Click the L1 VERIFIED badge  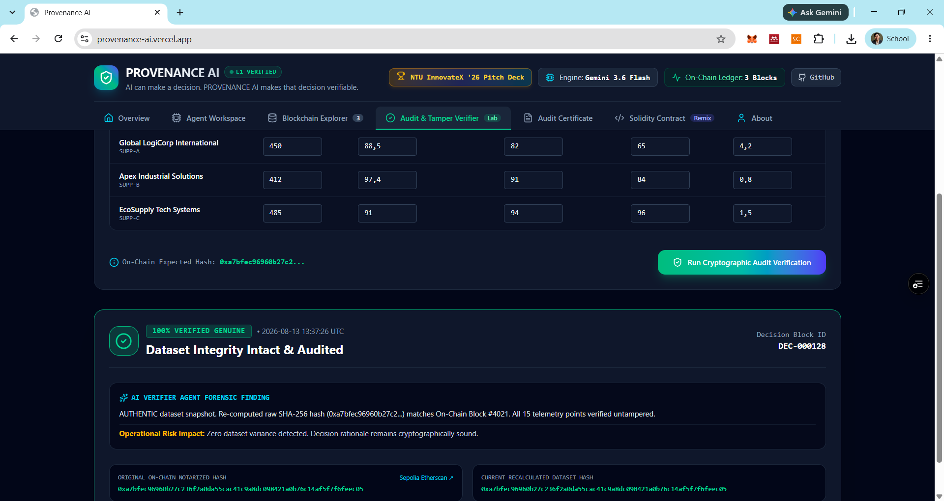[253, 72]
